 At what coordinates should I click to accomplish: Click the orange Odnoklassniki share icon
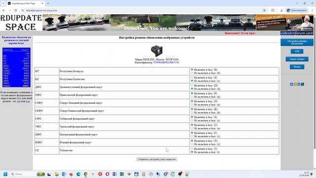[295, 84]
